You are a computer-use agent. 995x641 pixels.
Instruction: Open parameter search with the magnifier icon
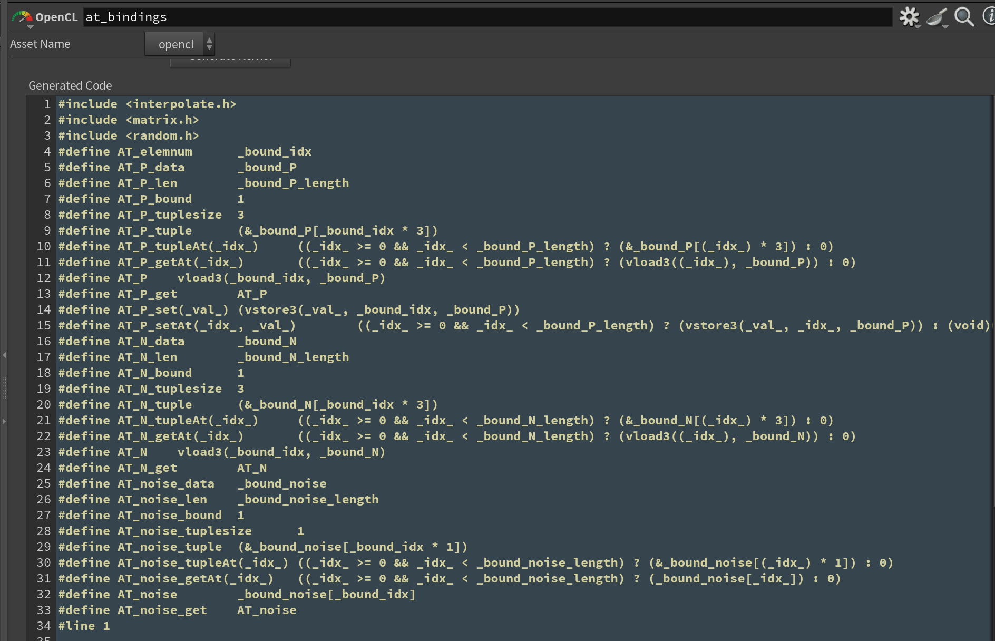click(x=964, y=17)
